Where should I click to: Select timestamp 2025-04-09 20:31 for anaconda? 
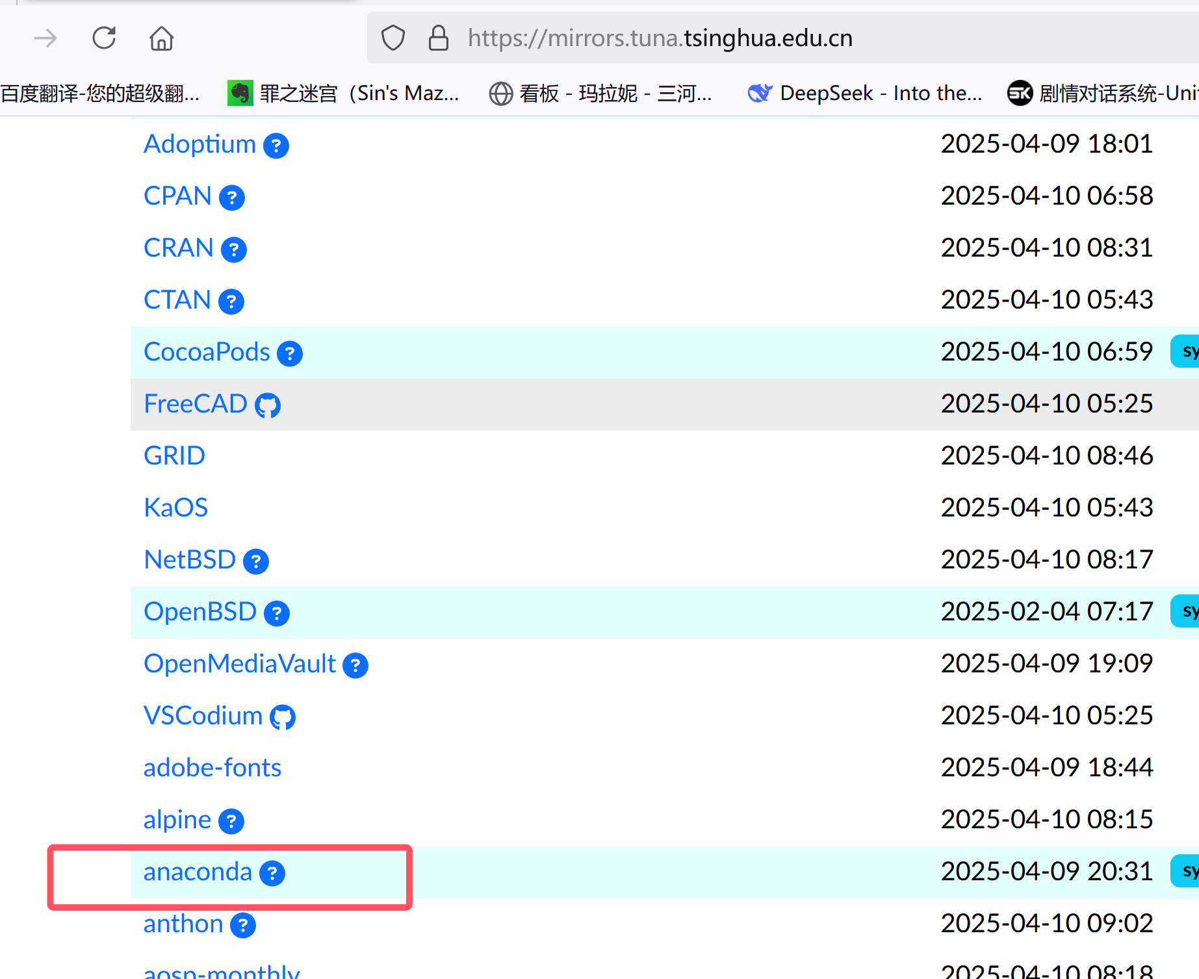1047,871
